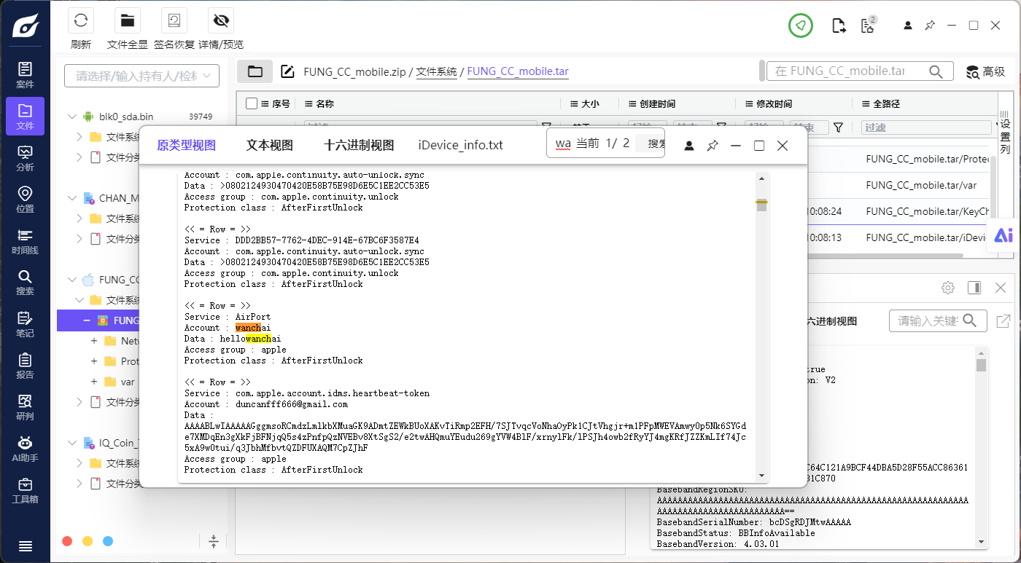Open the gear settings in the lower preview panel
Viewport: 1021px width, 563px height.
(948, 288)
